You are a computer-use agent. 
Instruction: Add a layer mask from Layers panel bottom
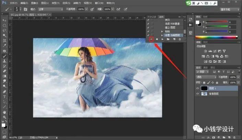[x=214, y=137]
